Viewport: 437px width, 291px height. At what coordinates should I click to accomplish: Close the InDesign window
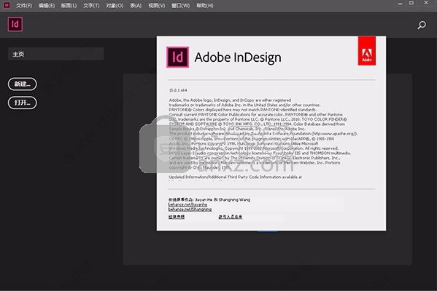coord(426,3)
